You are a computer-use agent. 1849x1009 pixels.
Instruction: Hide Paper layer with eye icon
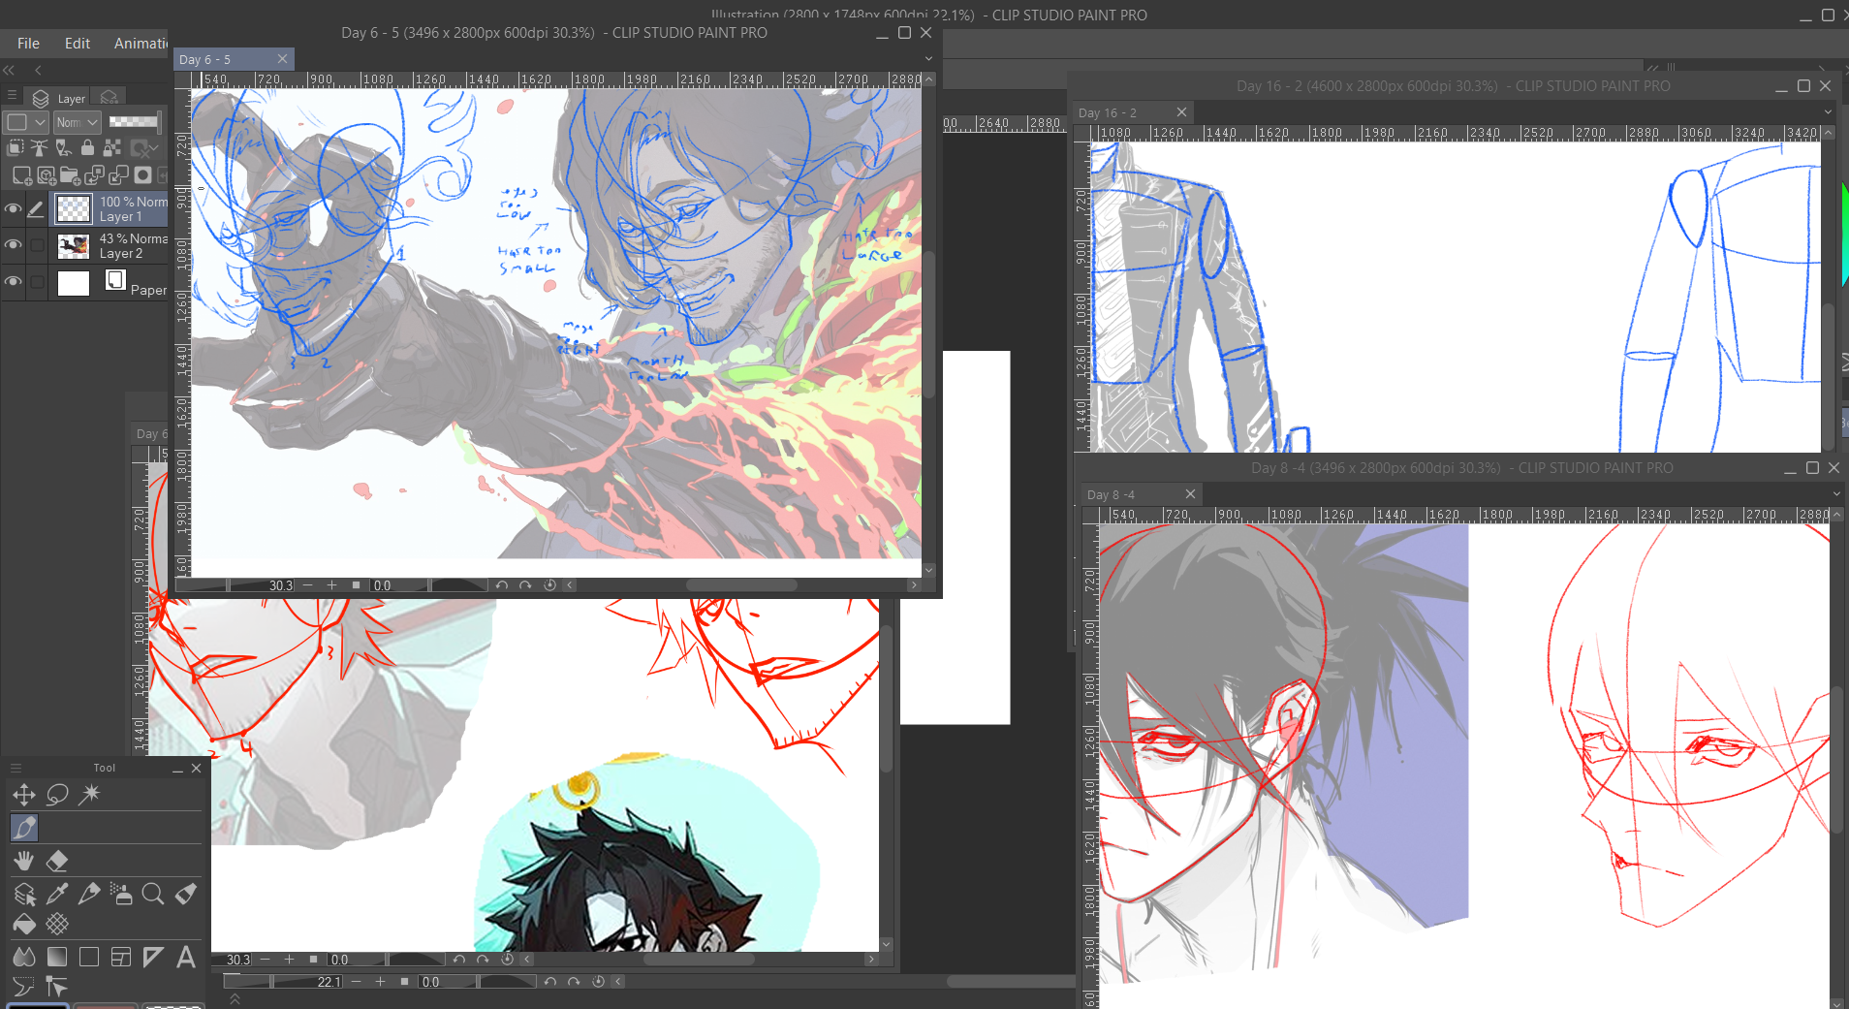tap(13, 281)
